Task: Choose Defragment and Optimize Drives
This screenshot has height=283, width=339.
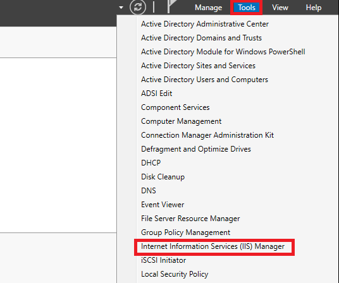Action: pyautogui.click(x=196, y=149)
